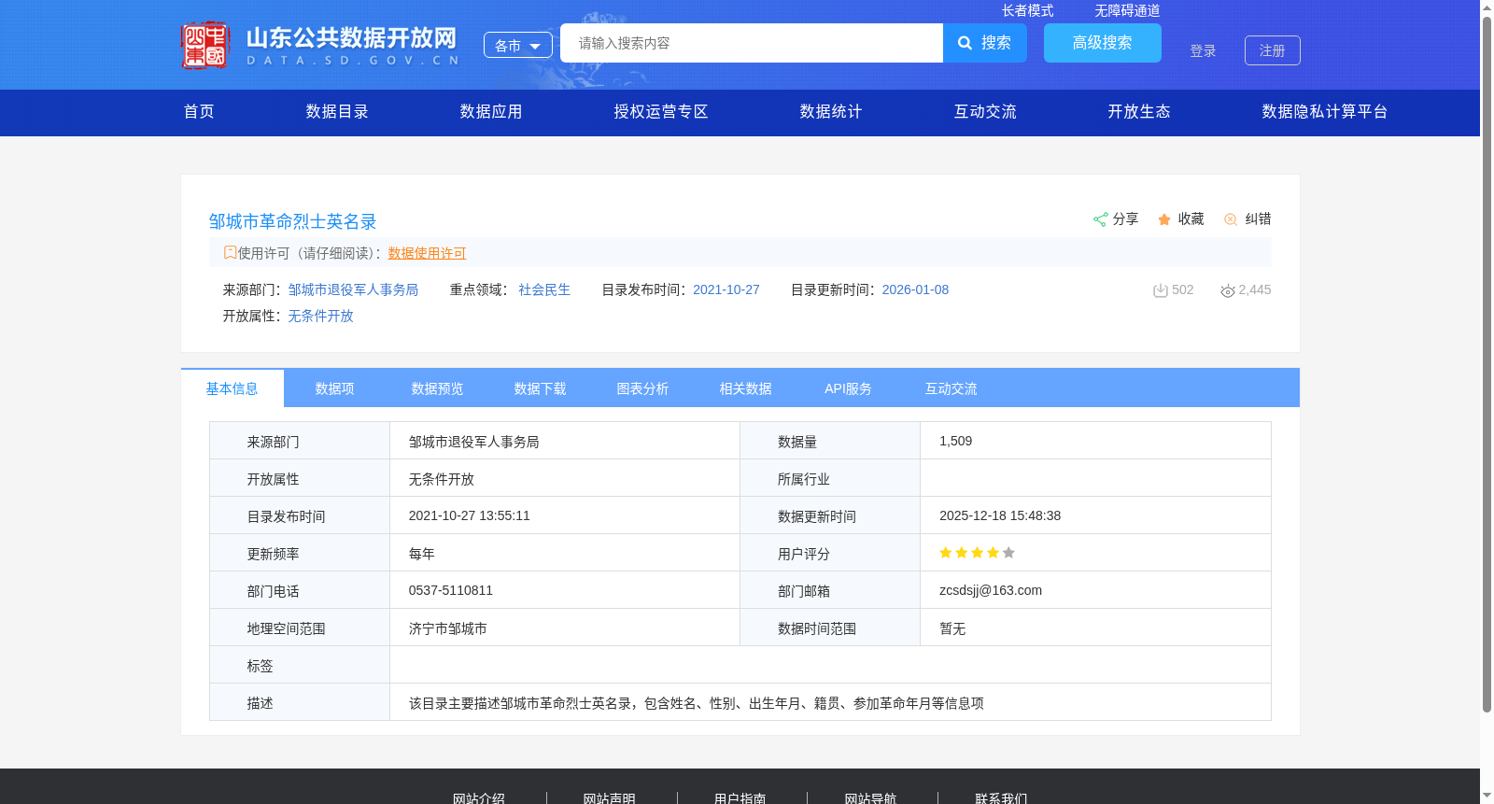Viewport: 1494px width, 804px height.
Task: Open the 各市 city dropdown
Action: click(x=518, y=45)
